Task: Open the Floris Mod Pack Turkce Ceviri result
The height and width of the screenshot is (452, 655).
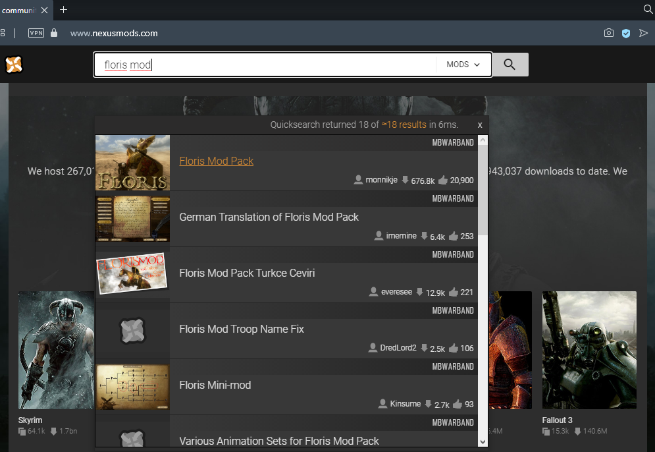Action: pos(247,273)
